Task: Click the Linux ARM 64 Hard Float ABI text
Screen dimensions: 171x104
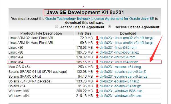Action: (31, 43)
